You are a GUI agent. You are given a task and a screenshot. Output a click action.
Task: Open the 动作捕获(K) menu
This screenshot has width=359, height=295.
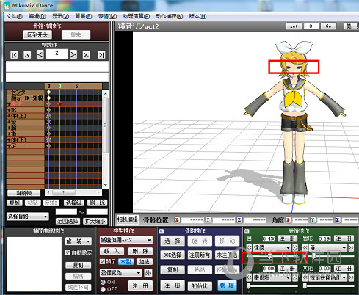[x=170, y=16]
